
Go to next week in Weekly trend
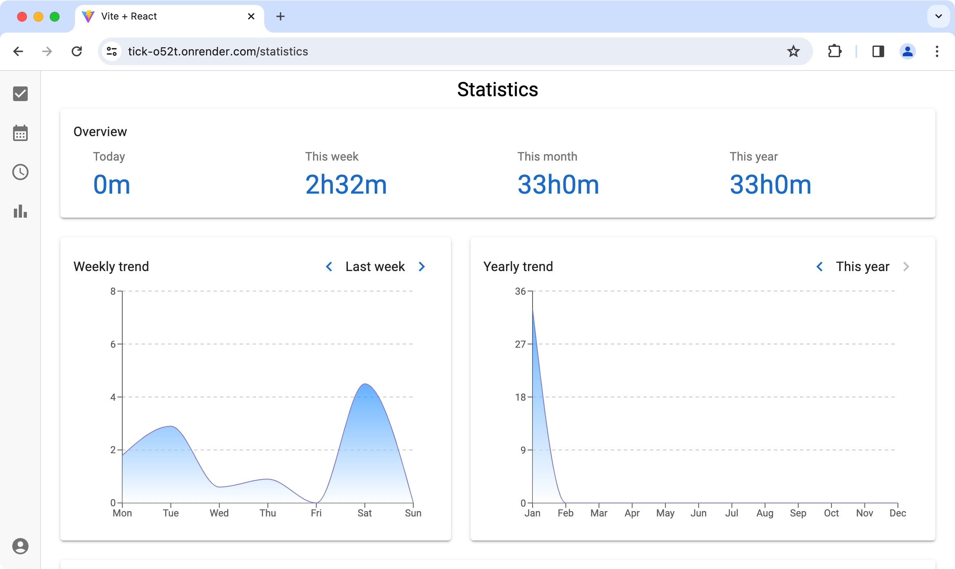[x=422, y=267]
